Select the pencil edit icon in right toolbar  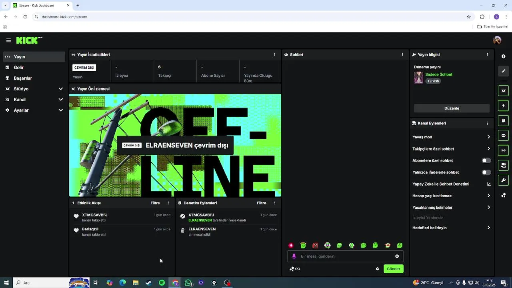pyautogui.click(x=504, y=71)
